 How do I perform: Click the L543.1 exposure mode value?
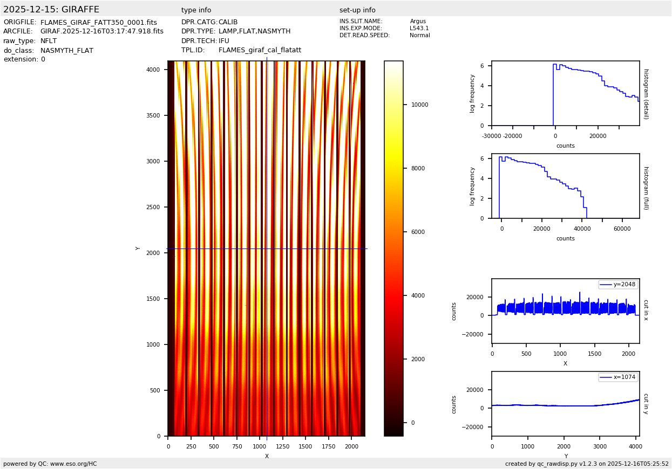pyautogui.click(x=419, y=29)
